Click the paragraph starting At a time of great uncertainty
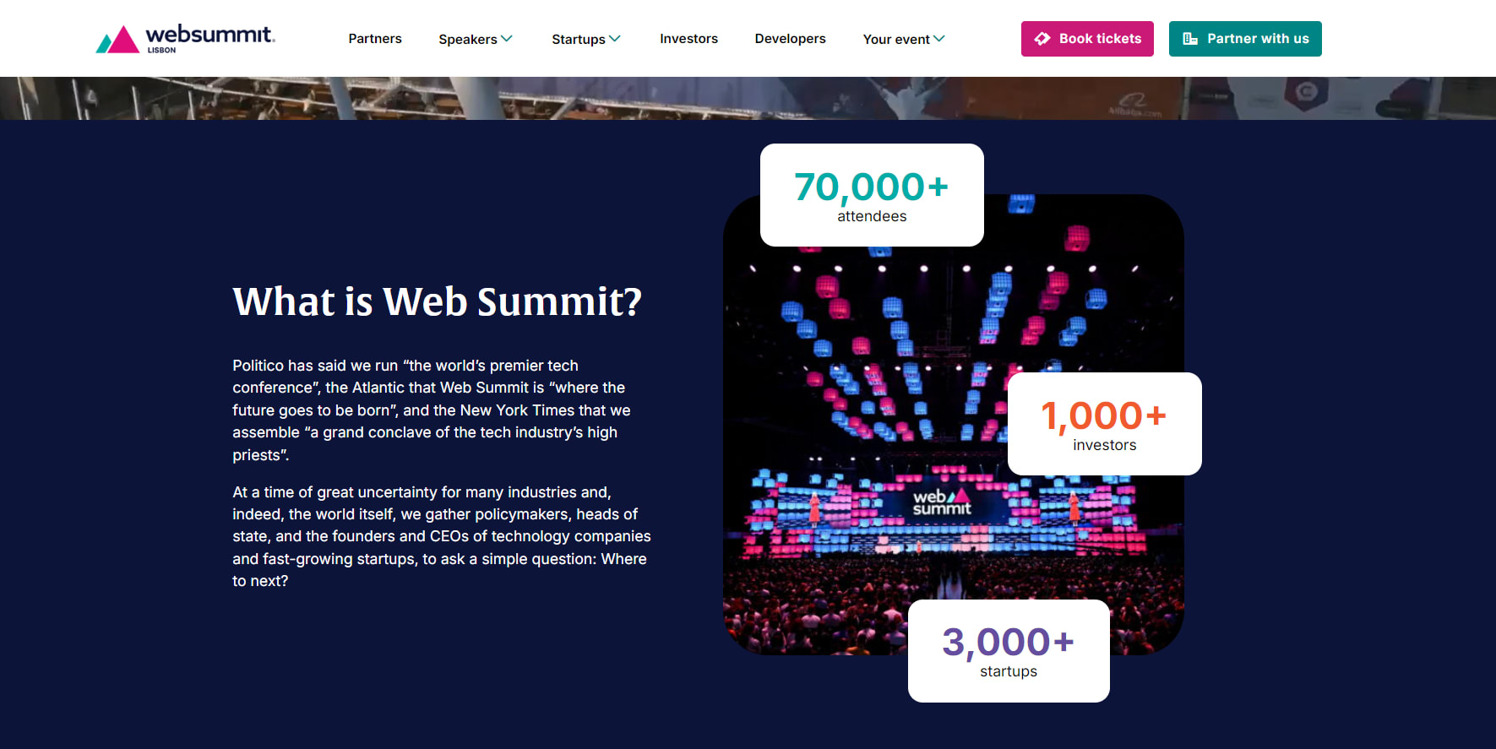This screenshot has width=1496, height=749. (442, 536)
